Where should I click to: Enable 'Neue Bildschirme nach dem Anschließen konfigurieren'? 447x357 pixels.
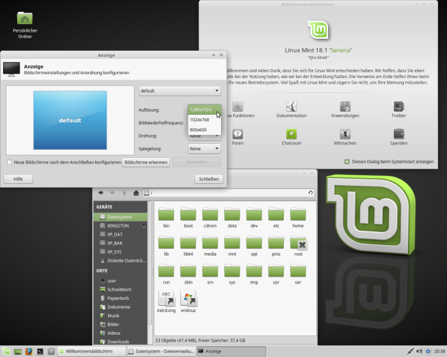(x=9, y=162)
